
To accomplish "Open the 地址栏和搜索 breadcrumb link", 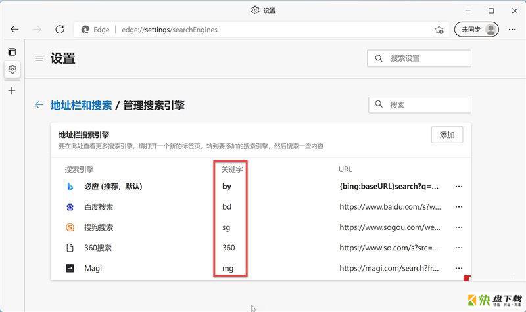I will [x=81, y=105].
